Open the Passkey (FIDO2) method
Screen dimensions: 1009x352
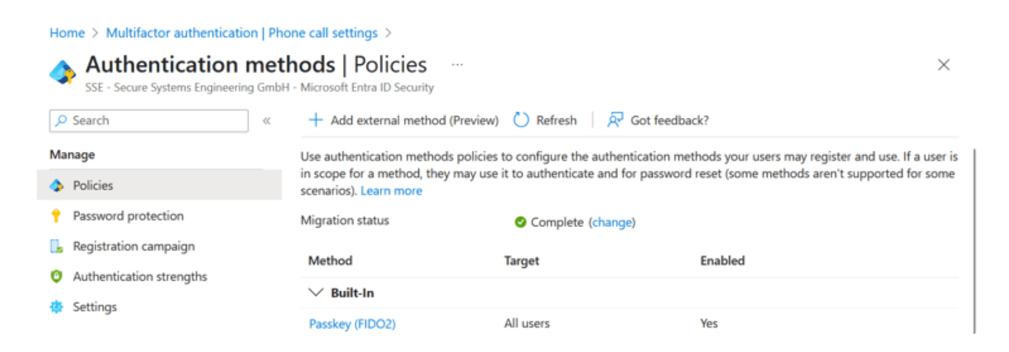[352, 324]
